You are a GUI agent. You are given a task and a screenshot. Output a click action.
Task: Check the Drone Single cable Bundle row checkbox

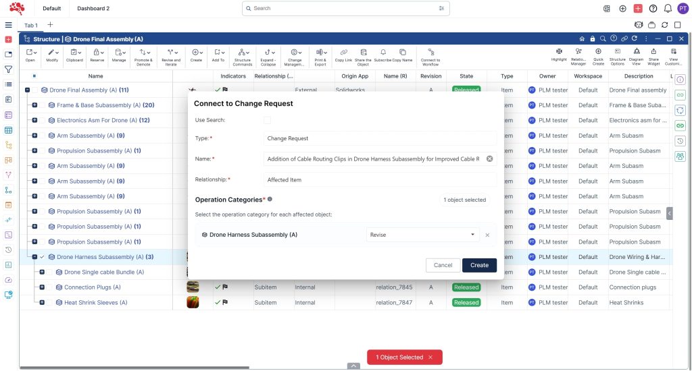(50, 273)
